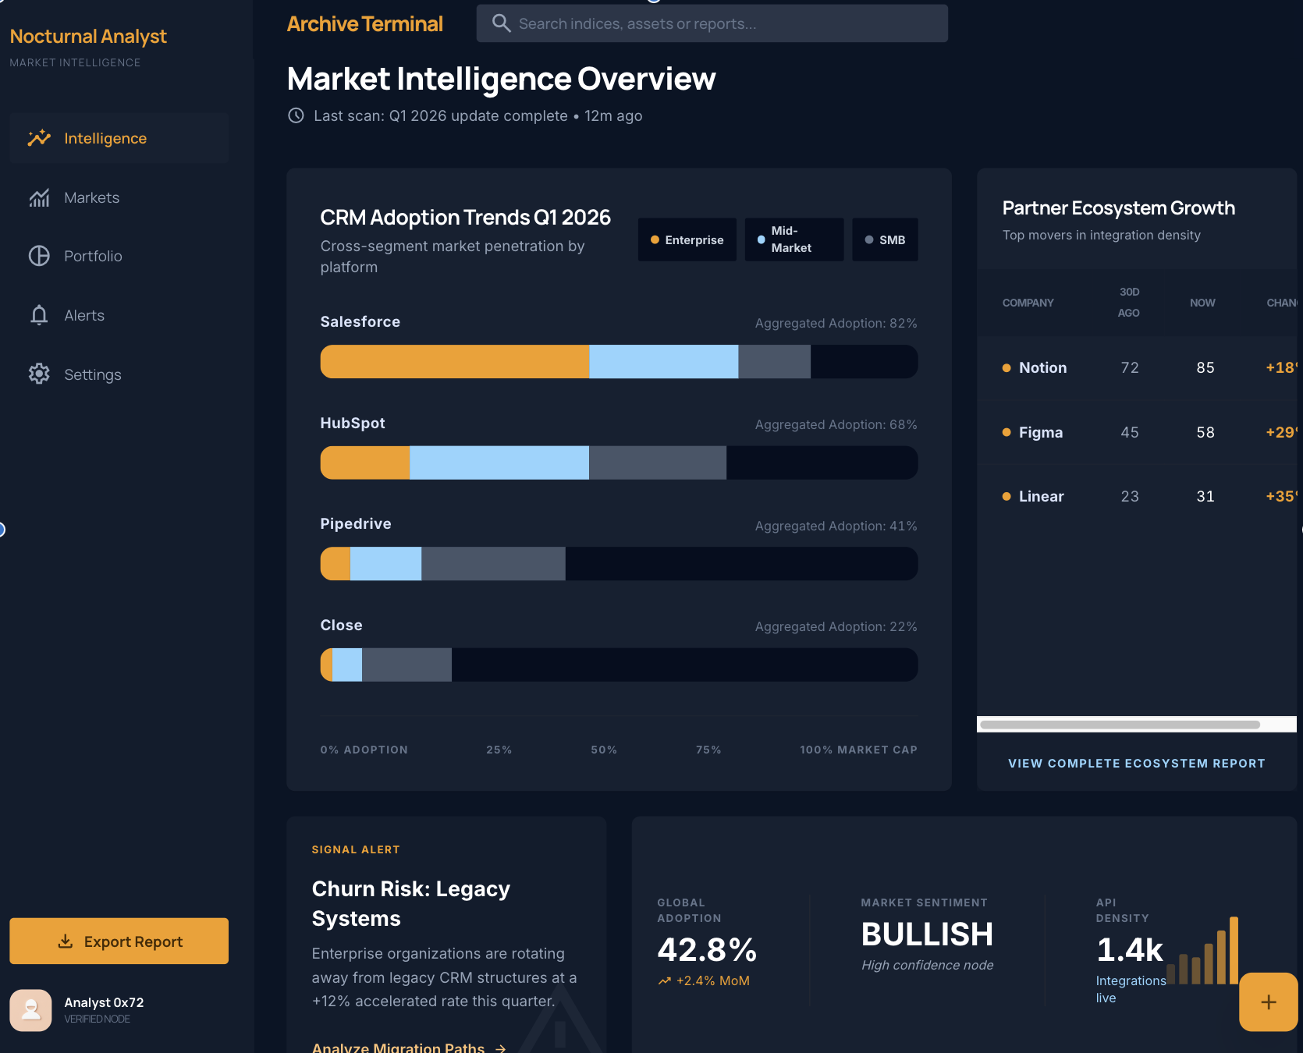Click the Alerts bell icon
The width and height of the screenshot is (1303, 1053).
point(39,315)
